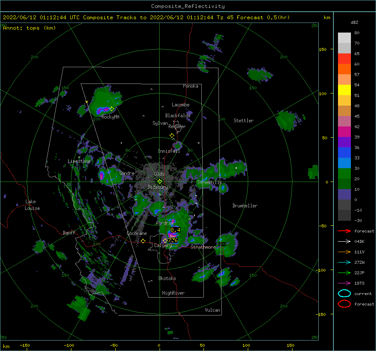Click the Ponoka city label

pos(191,86)
